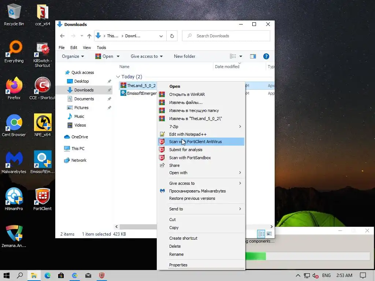Open Give access to toolbar dropdown

[146, 56]
